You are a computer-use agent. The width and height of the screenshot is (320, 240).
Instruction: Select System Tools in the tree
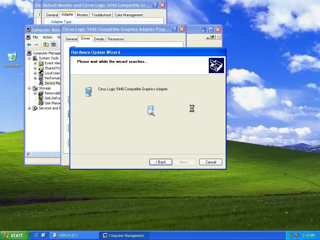coord(48,58)
